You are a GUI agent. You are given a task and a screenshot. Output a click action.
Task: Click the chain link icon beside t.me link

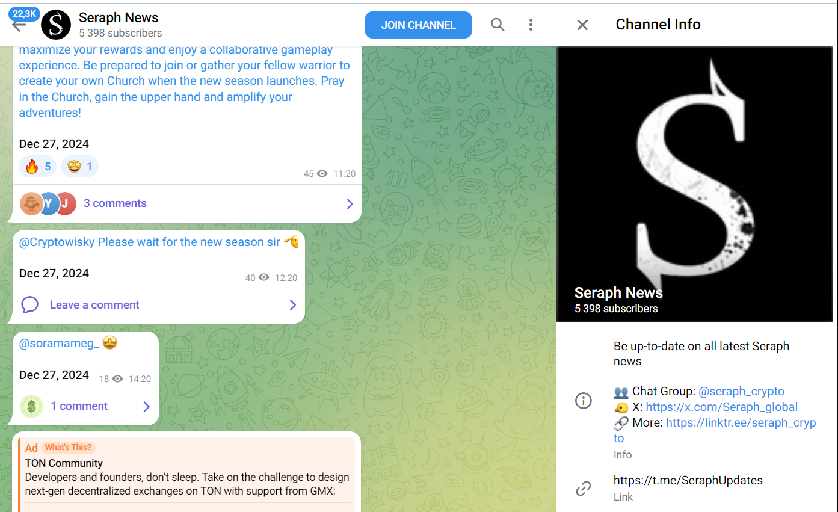coord(584,488)
